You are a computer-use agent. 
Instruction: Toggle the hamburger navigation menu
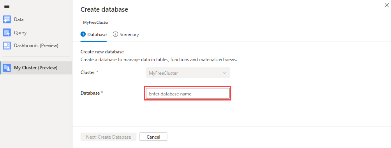[x=7, y=7]
